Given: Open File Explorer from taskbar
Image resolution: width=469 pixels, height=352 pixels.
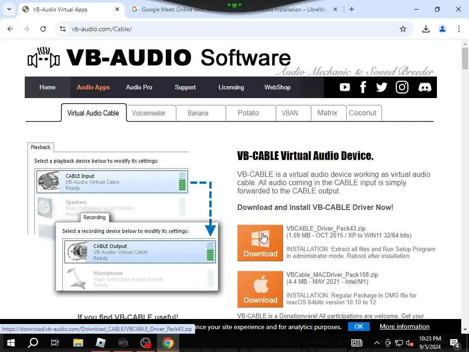Looking at the screenshot, I should point(78,343).
